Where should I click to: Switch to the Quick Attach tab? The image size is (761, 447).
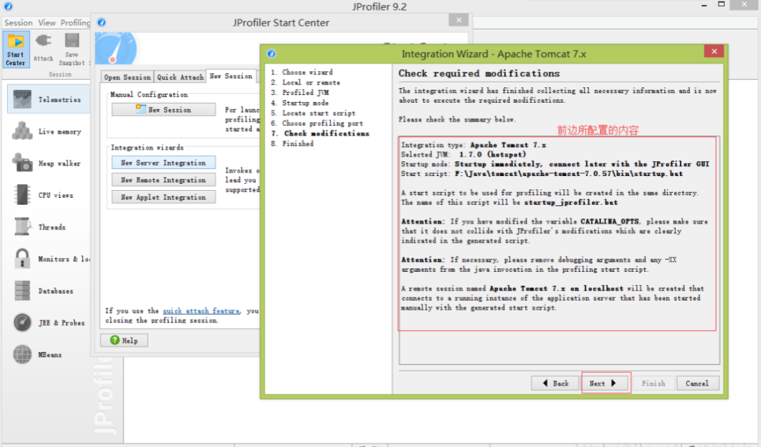click(180, 77)
